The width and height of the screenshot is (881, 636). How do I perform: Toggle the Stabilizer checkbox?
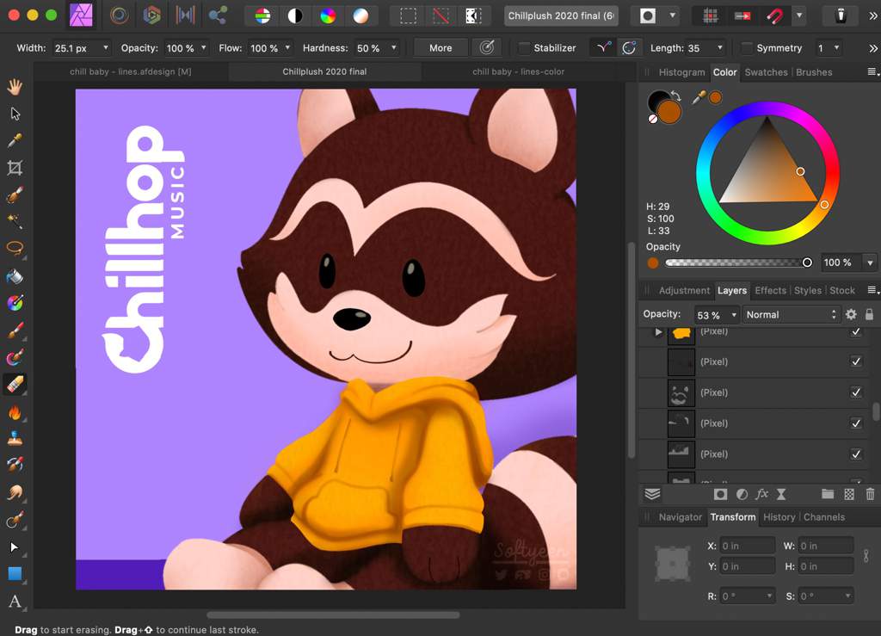[524, 48]
